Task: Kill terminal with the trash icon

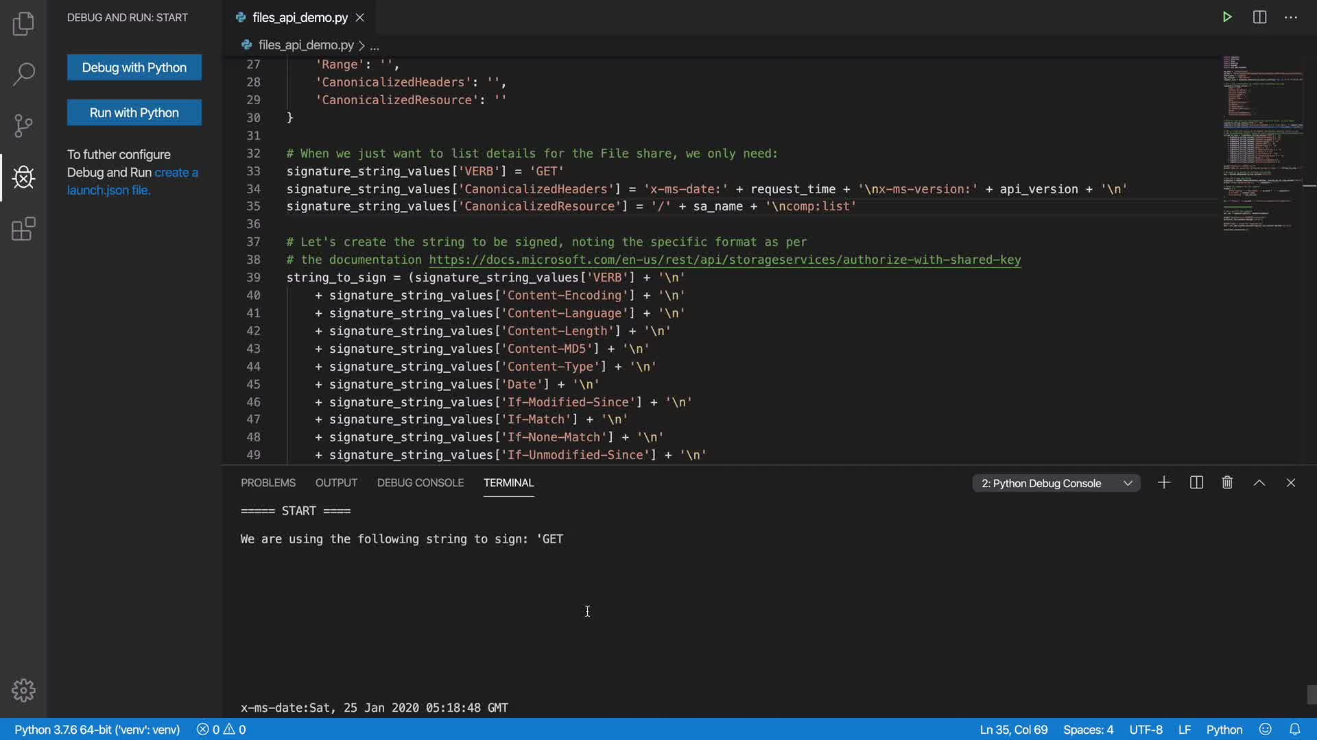Action: [1227, 483]
